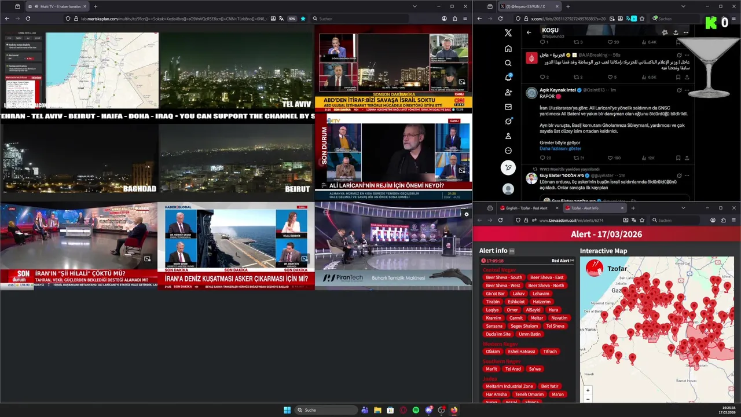
Task: Open Tzofar browser hamburger menu
Action: point(733,220)
